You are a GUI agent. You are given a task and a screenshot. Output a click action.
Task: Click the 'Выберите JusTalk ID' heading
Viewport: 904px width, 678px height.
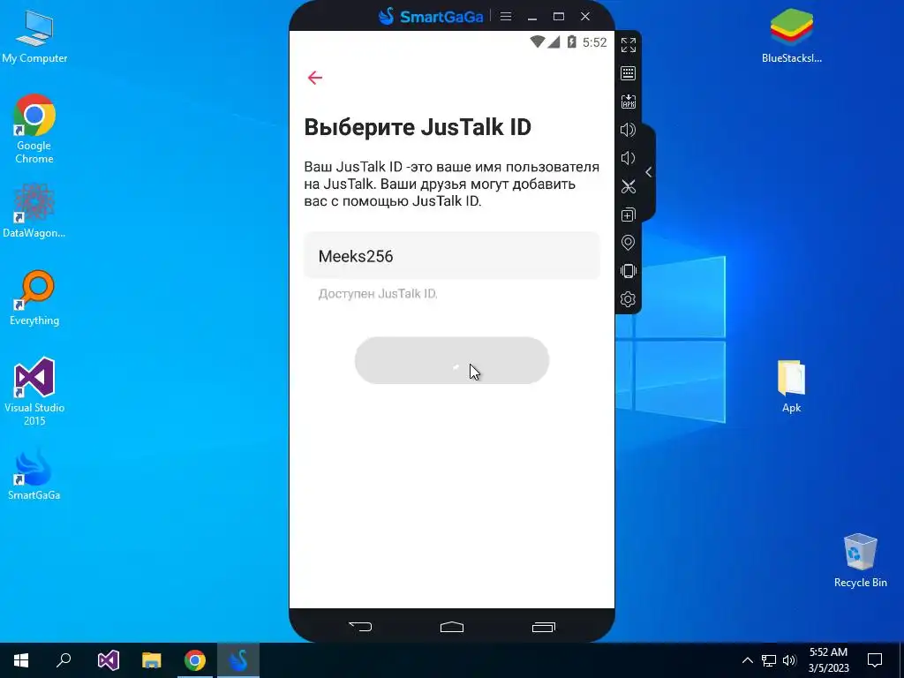[x=418, y=127]
